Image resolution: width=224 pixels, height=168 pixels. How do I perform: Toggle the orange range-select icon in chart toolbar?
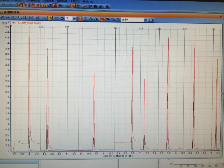click(x=80, y=19)
